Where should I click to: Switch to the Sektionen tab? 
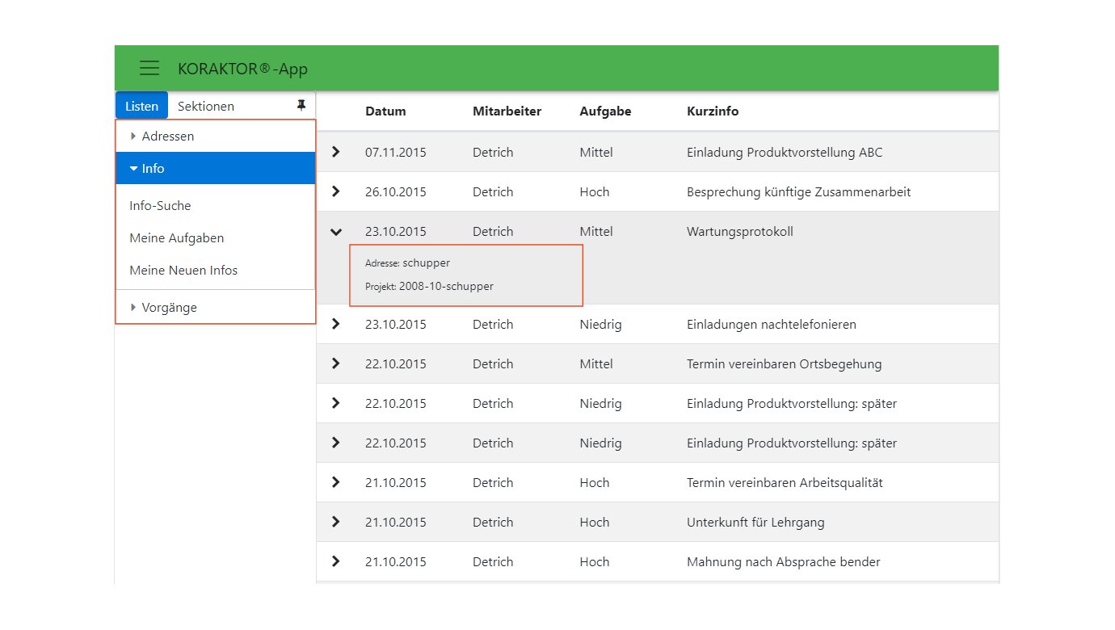(206, 106)
